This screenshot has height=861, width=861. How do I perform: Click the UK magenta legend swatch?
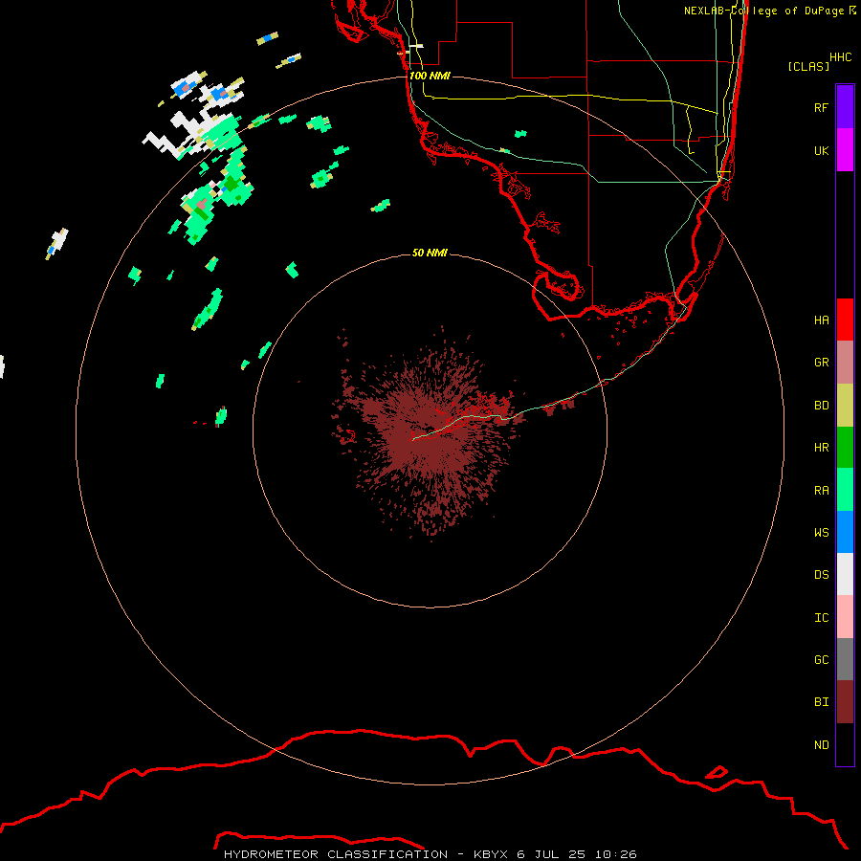click(845, 150)
